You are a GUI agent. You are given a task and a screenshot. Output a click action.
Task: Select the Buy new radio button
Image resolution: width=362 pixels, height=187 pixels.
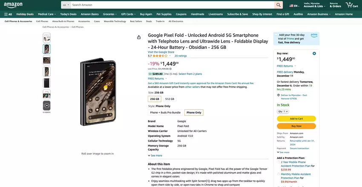click(314, 54)
